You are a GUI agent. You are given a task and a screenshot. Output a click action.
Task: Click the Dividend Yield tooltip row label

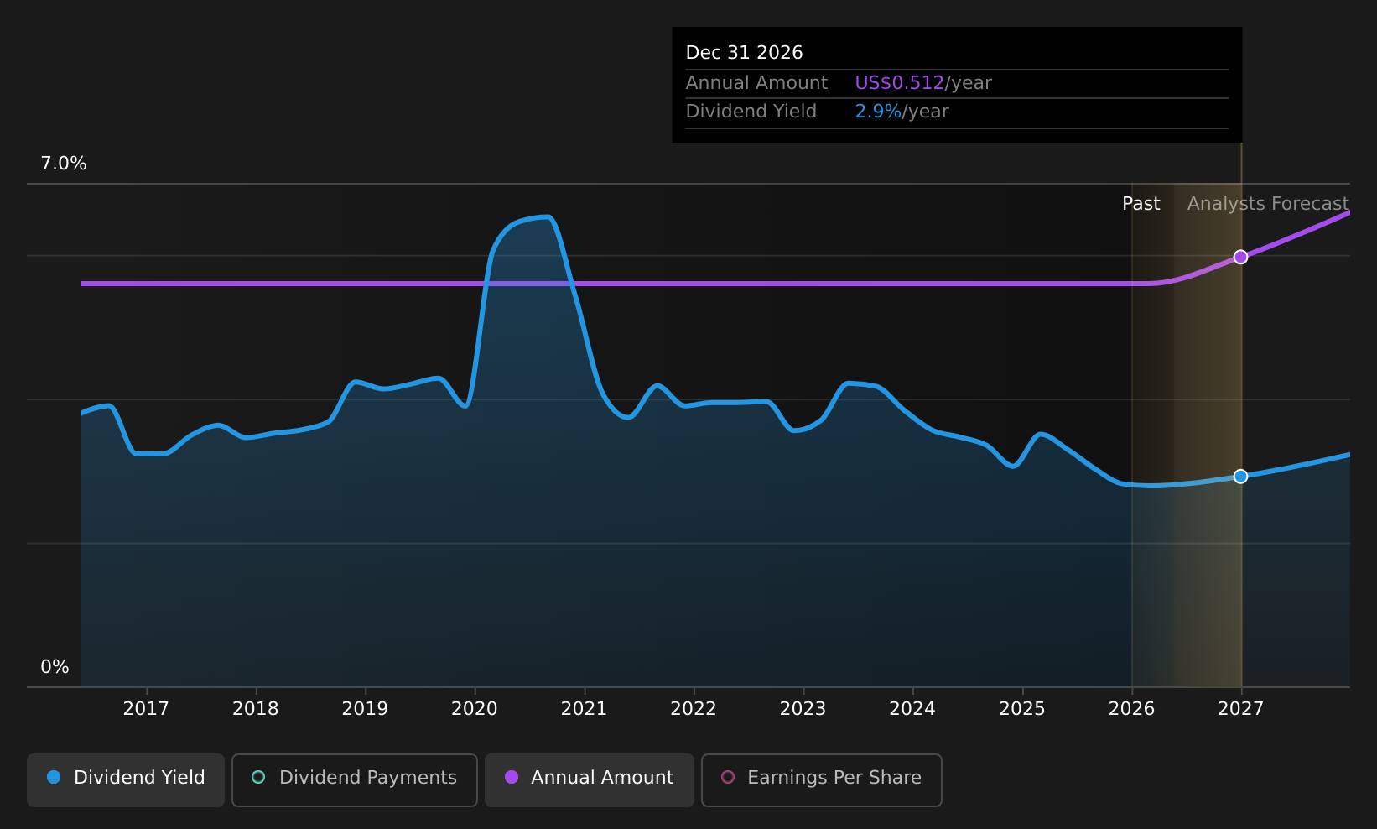pos(751,112)
